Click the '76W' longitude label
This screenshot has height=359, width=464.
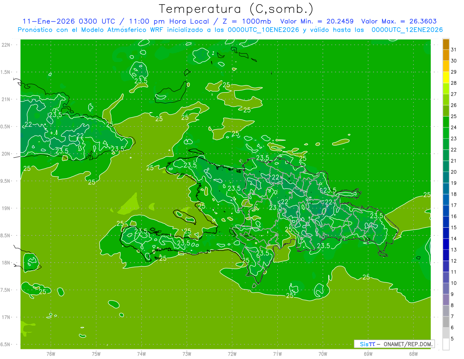click(x=51, y=354)
